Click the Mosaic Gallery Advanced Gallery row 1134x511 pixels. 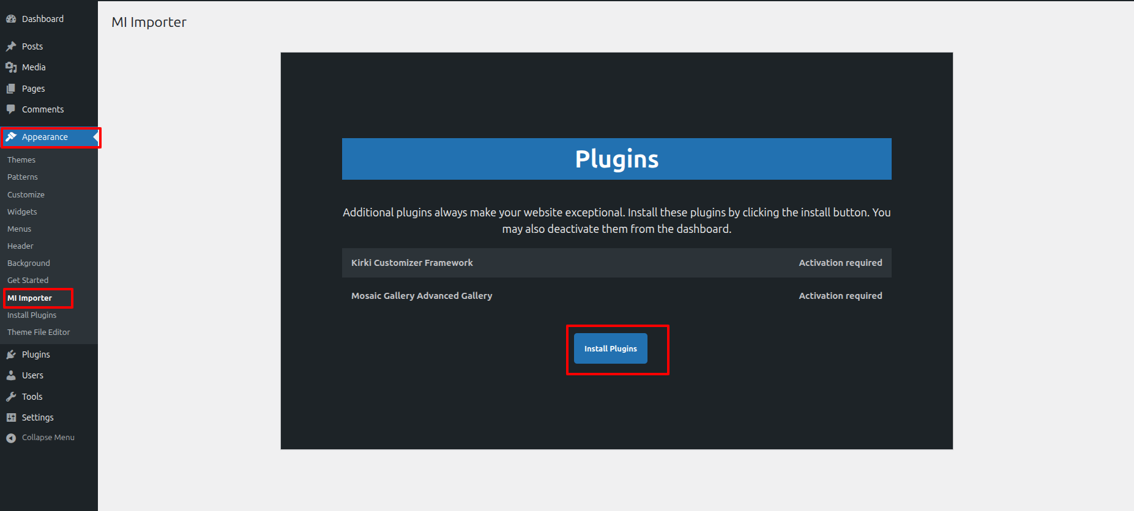tap(616, 296)
